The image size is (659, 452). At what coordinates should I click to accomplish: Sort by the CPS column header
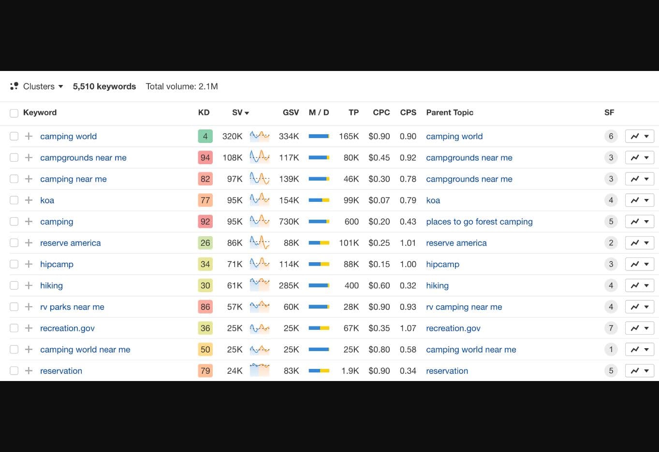(408, 113)
